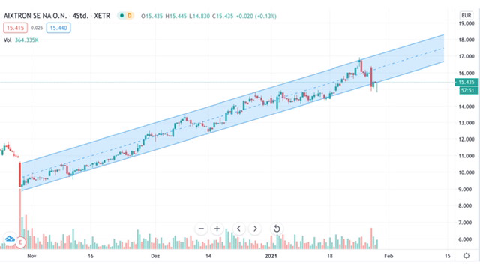Click the 'Feb' label on the time axis

(x=388, y=256)
